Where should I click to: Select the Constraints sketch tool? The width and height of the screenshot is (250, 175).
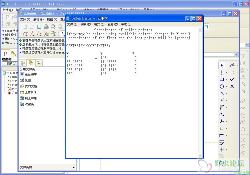(221, 149)
